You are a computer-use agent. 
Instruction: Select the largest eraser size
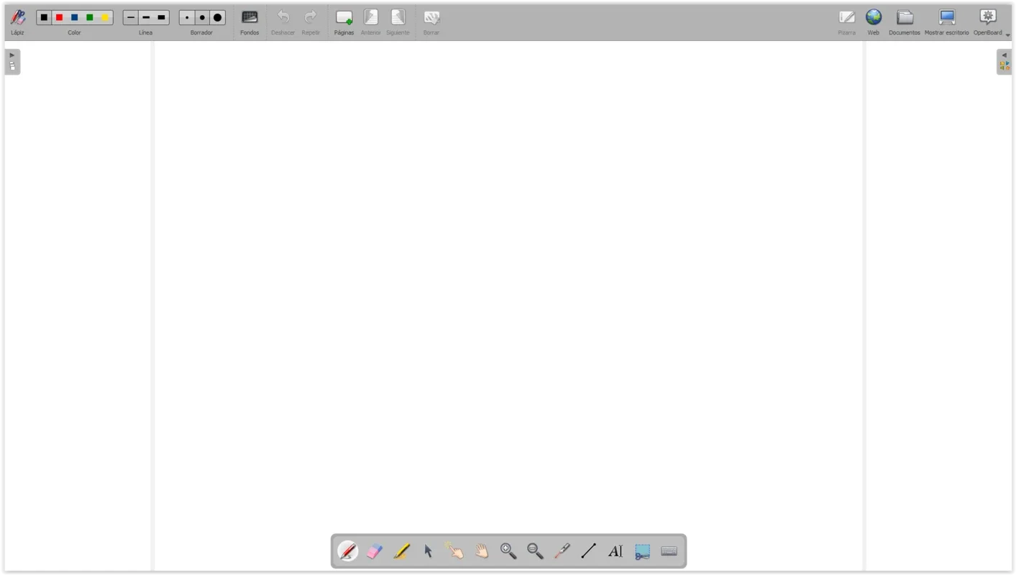click(217, 17)
